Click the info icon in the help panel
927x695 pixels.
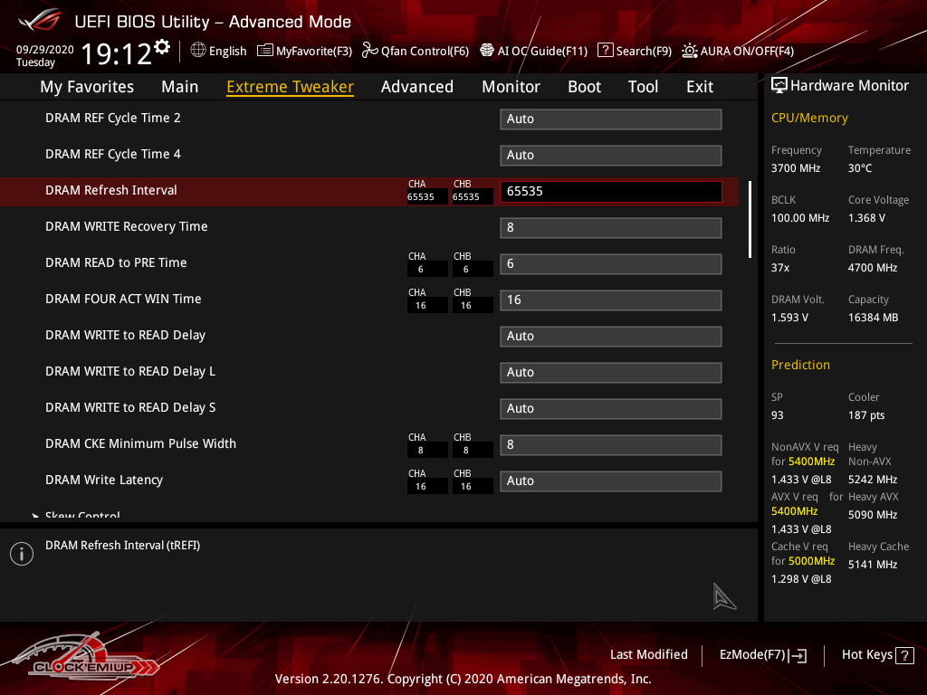pos(22,554)
